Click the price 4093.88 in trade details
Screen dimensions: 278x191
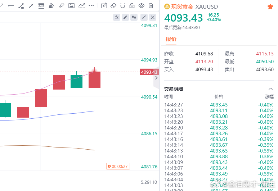point(219,157)
